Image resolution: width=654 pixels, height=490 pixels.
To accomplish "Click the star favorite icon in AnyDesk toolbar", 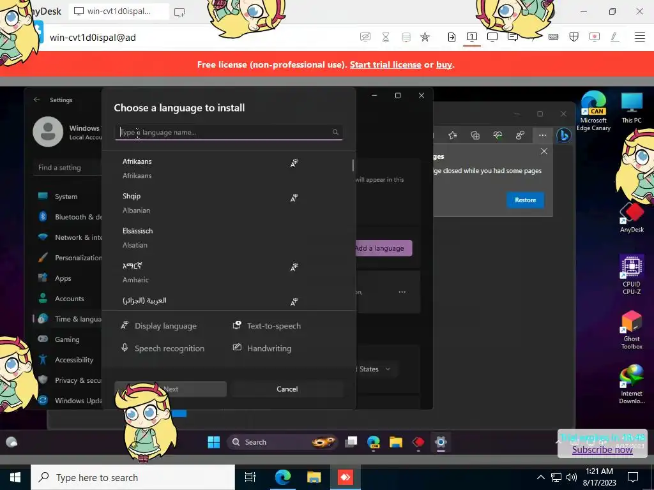I will click(425, 37).
